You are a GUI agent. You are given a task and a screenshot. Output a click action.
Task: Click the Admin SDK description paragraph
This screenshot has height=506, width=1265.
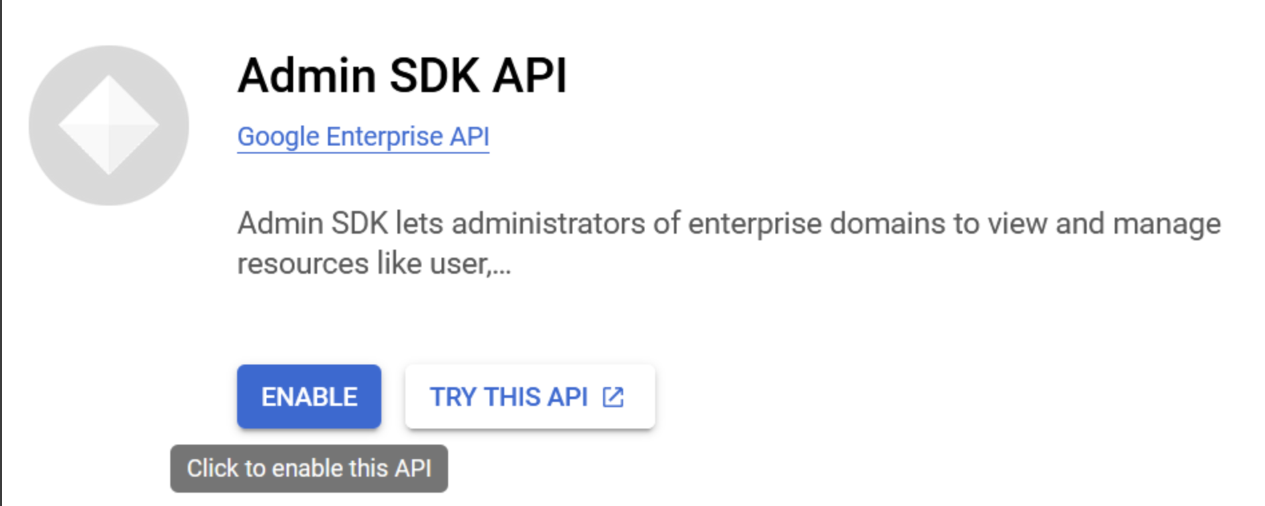pyautogui.click(x=729, y=244)
